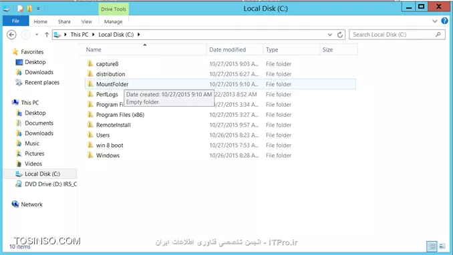
Task: Click the Search Local Disk (C:) field
Action: [397, 35]
